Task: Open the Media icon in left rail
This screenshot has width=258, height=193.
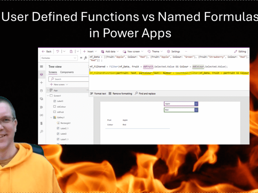Action: click(42, 99)
